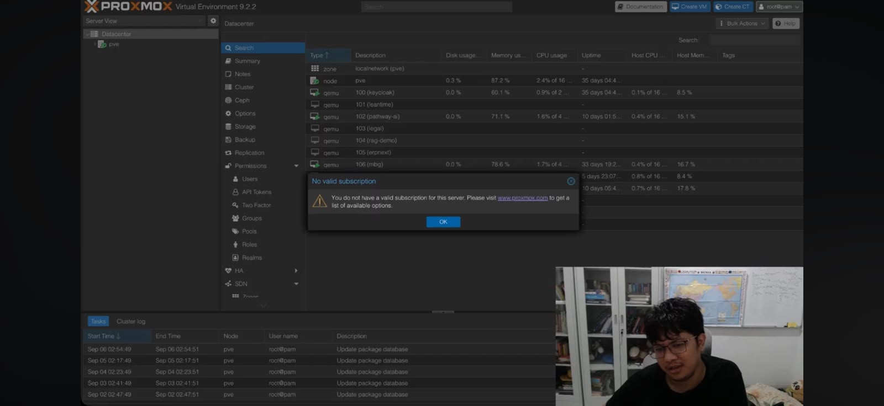
Task: Open the Server View selector
Action: tap(144, 21)
